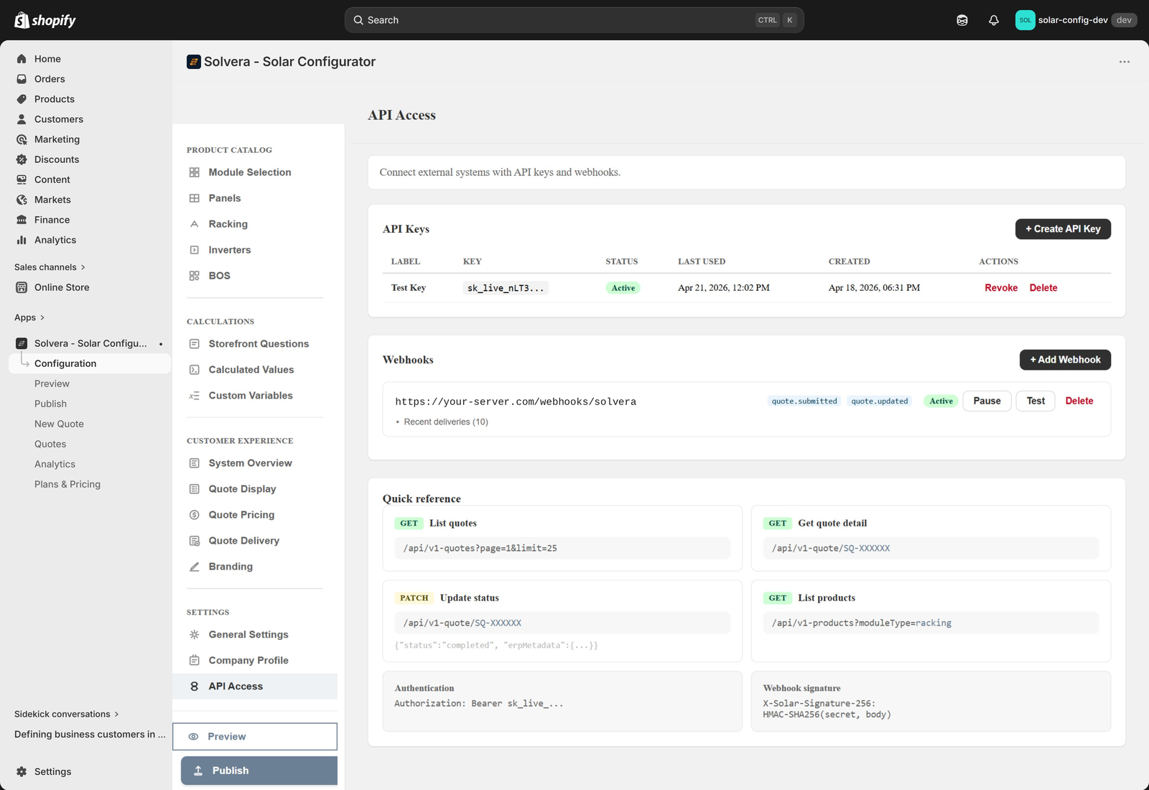Click the Marketing target icon

coord(22,139)
